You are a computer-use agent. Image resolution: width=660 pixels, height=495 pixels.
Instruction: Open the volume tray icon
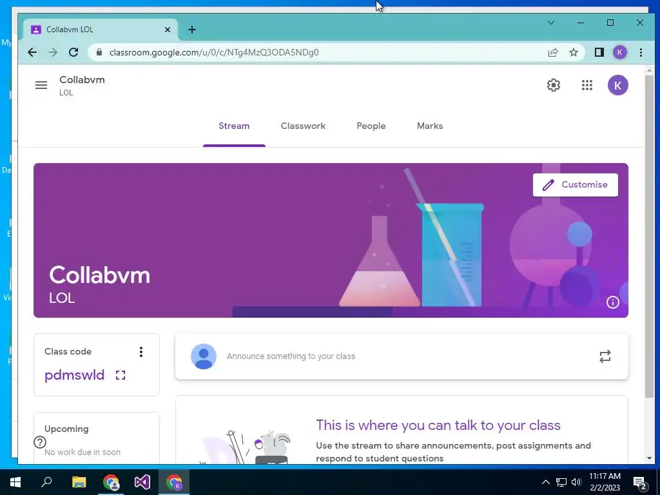[x=576, y=482]
